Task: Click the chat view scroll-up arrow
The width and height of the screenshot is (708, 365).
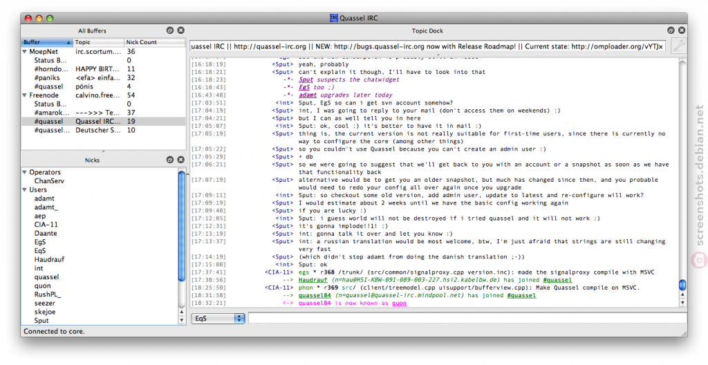Action: click(682, 295)
